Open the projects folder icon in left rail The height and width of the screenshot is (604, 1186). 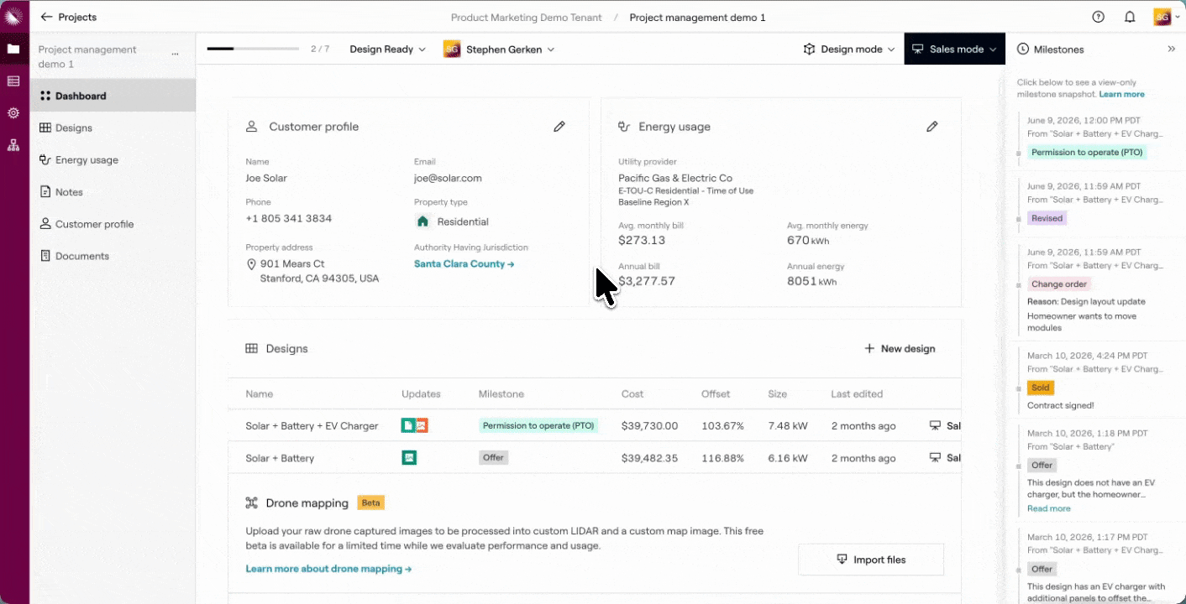tap(13, 49)
